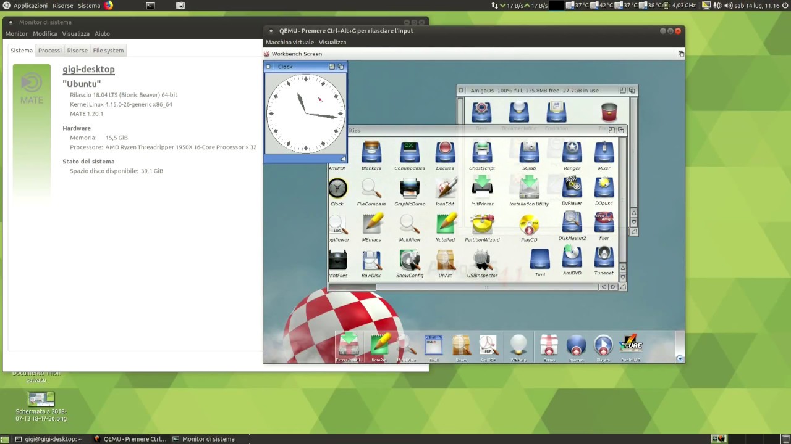Open the volume control in system tray

click(728, 6)
